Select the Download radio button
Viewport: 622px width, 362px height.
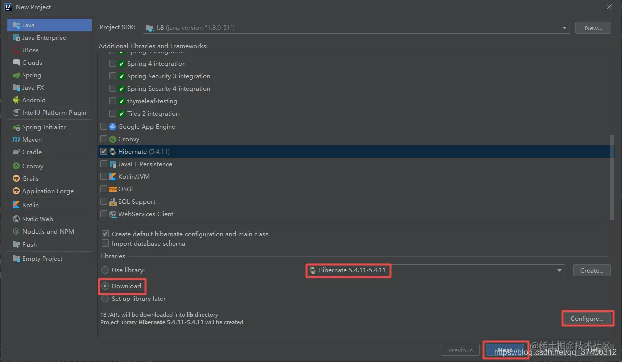coord(105,286)
